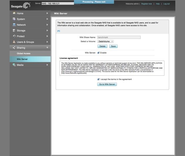Open the Storage menu item
This screenshot has width=185, height=156.
[30, 31]
